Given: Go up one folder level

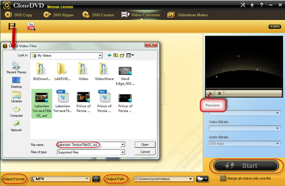Looking at the screenshot, I should (115, 55).
